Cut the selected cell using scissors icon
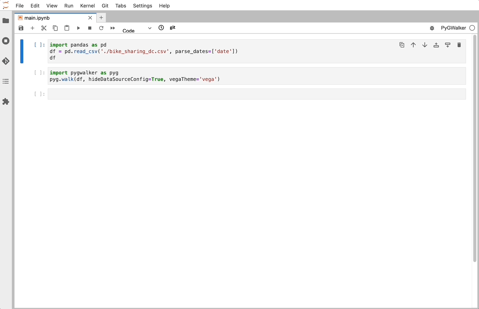 [44, 28]
